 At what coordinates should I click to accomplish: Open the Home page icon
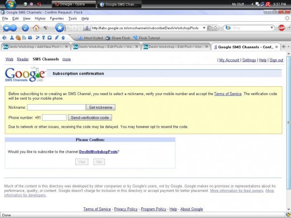(36, 28)
